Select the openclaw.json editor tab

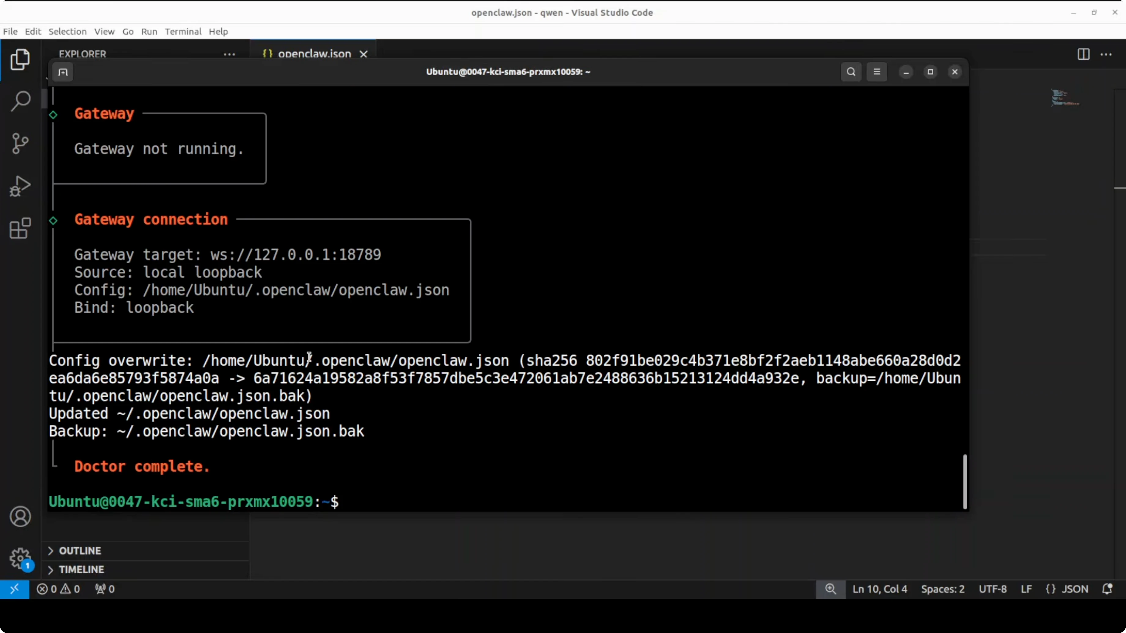[314, 53]
